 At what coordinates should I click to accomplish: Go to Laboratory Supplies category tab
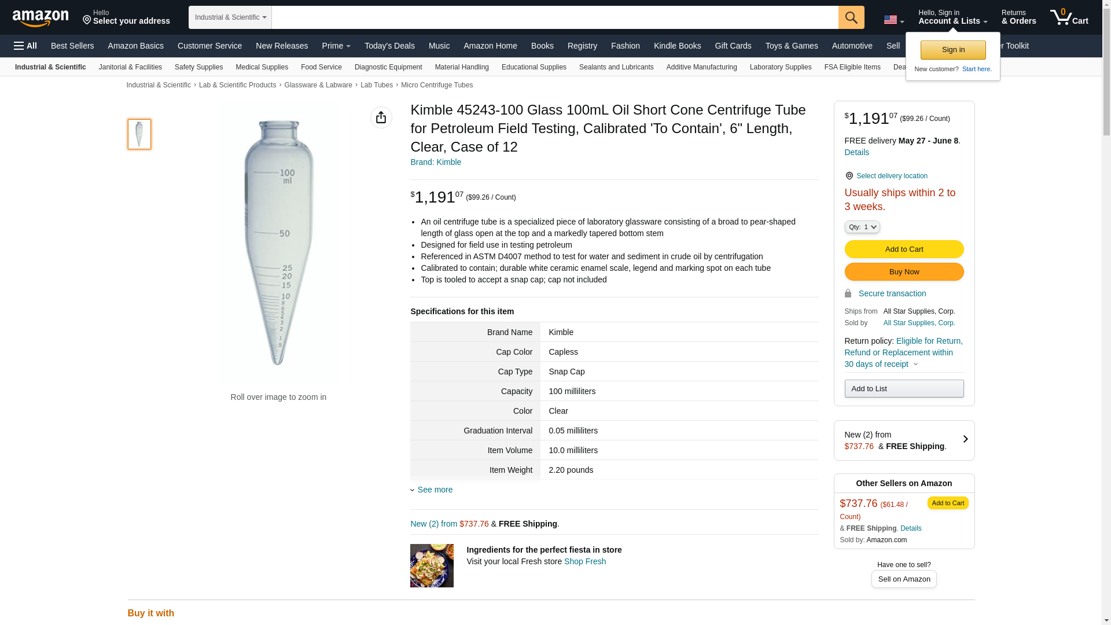[x=780, y=67]
